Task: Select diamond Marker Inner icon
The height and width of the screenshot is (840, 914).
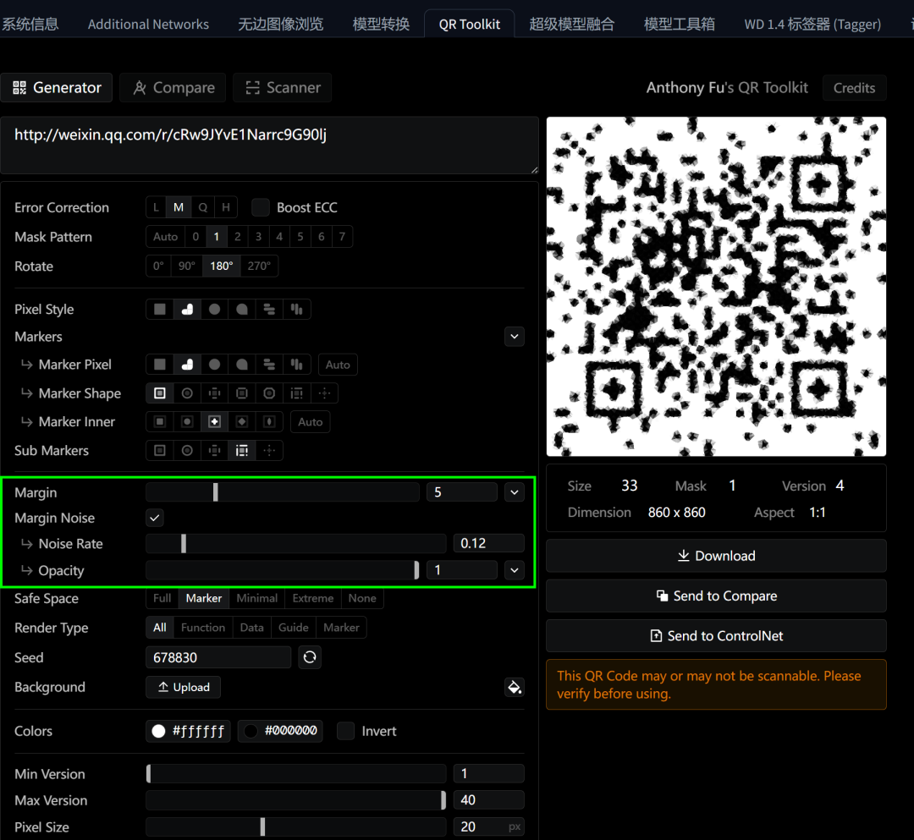Action: tap(242, 422)
